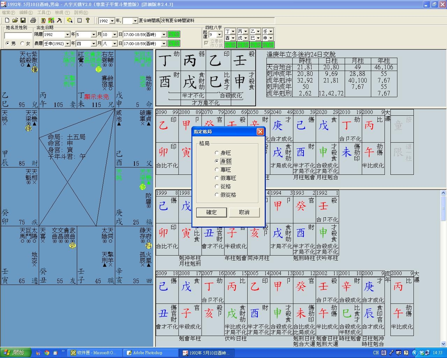447x358 pixels.
Task: Click the Print toolbar icon
Action: 33,21
